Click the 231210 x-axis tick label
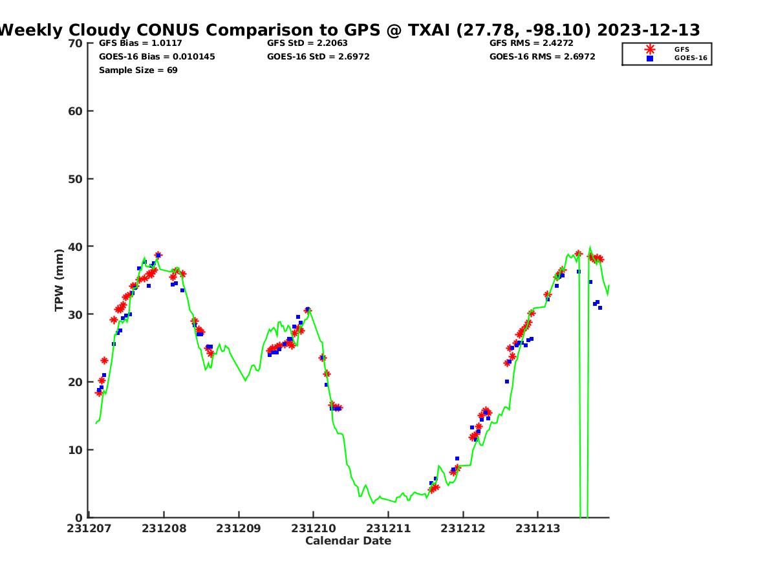 314,528
